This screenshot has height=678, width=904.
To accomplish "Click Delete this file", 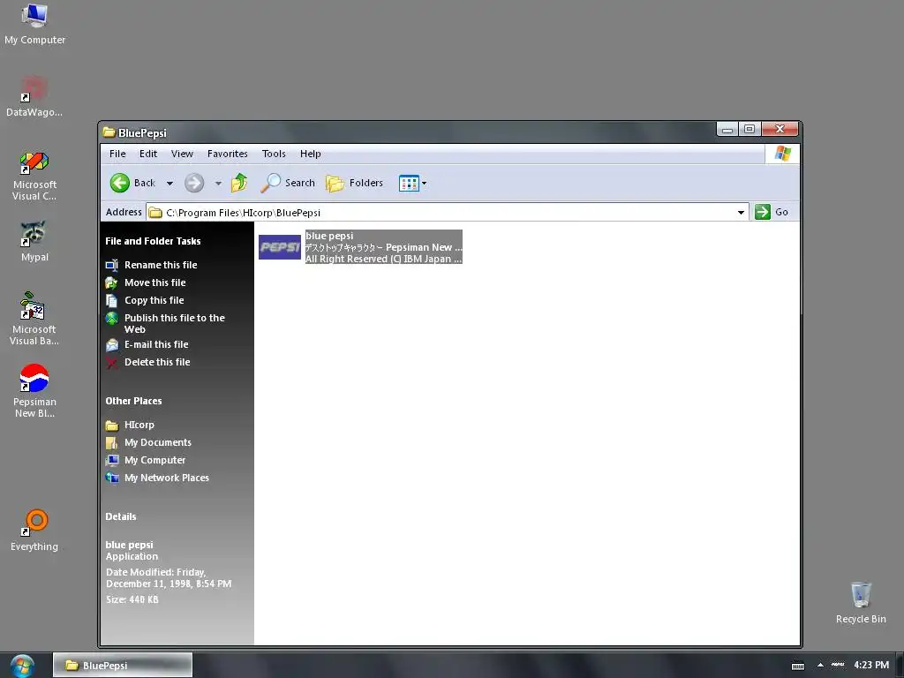I will (x=148, y=362).
